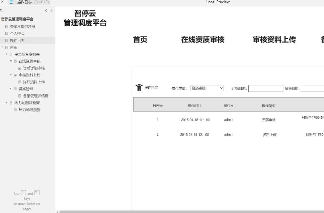Image resolution: width=324 pixels, height=213 pixels.
Task: Open 登录不提供注册 page
Action: pos(23,27)
